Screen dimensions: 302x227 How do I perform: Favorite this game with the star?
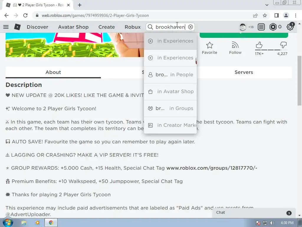pos(210,45)
